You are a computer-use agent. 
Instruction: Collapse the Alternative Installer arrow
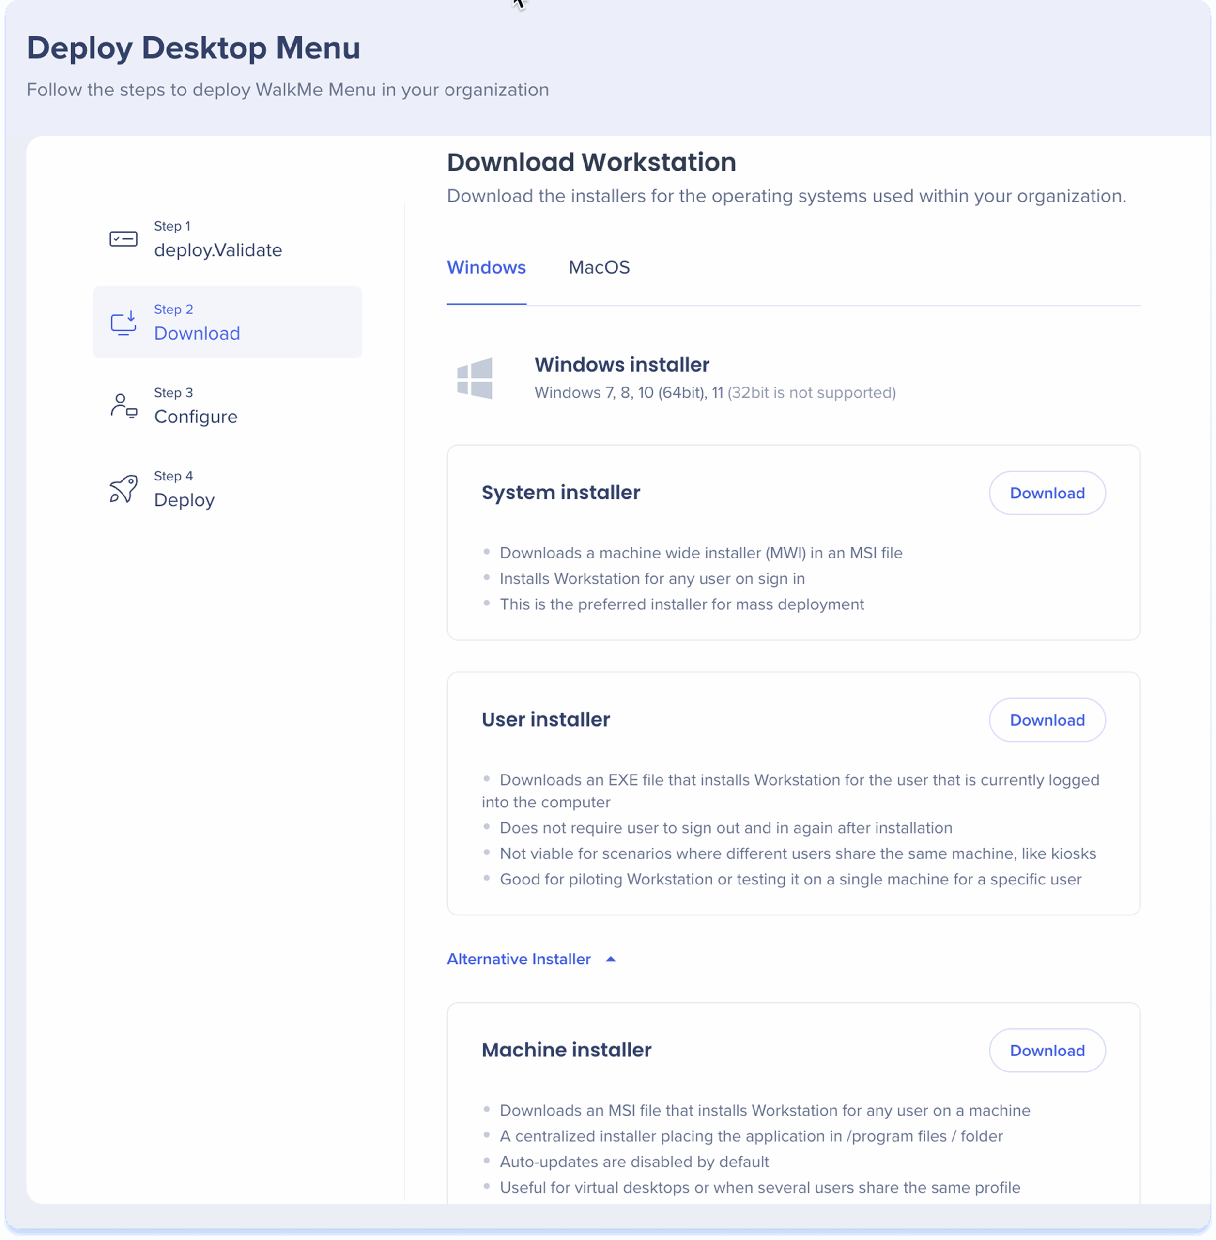[611, 959]
